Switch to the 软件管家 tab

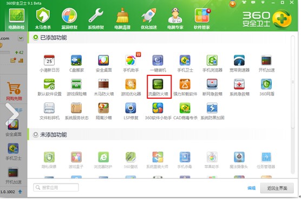pyautogui.click(x=202, y=19)
